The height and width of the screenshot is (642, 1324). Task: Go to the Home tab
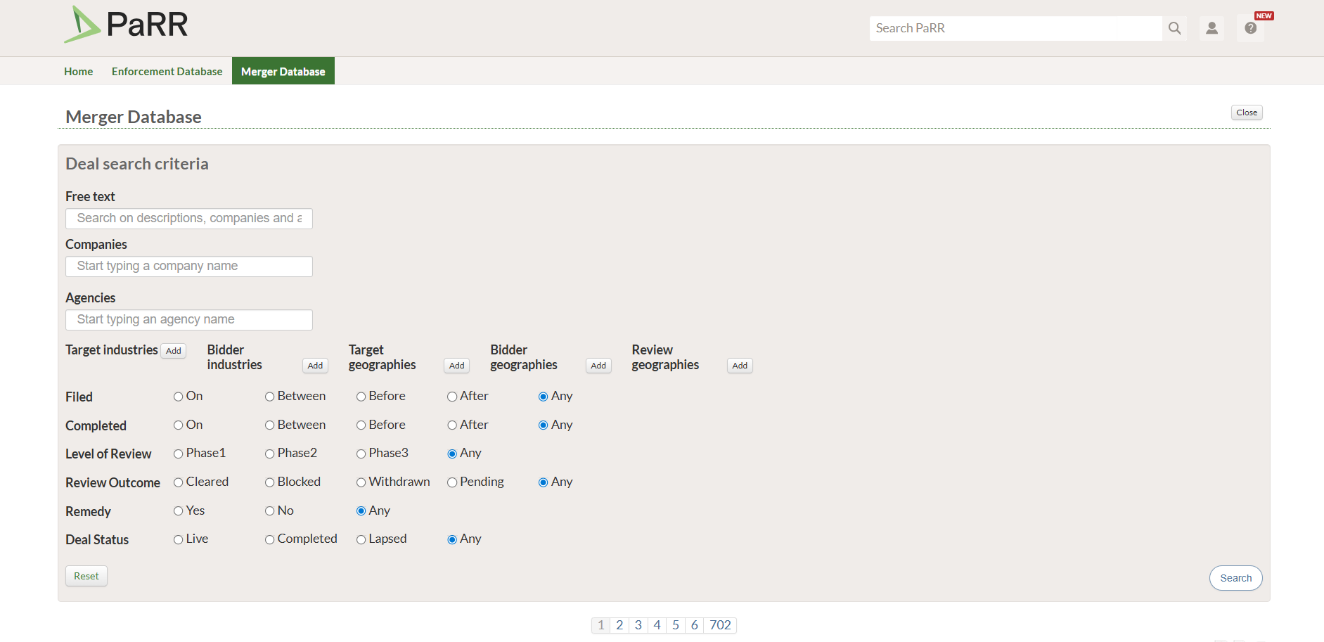(79, 71)
